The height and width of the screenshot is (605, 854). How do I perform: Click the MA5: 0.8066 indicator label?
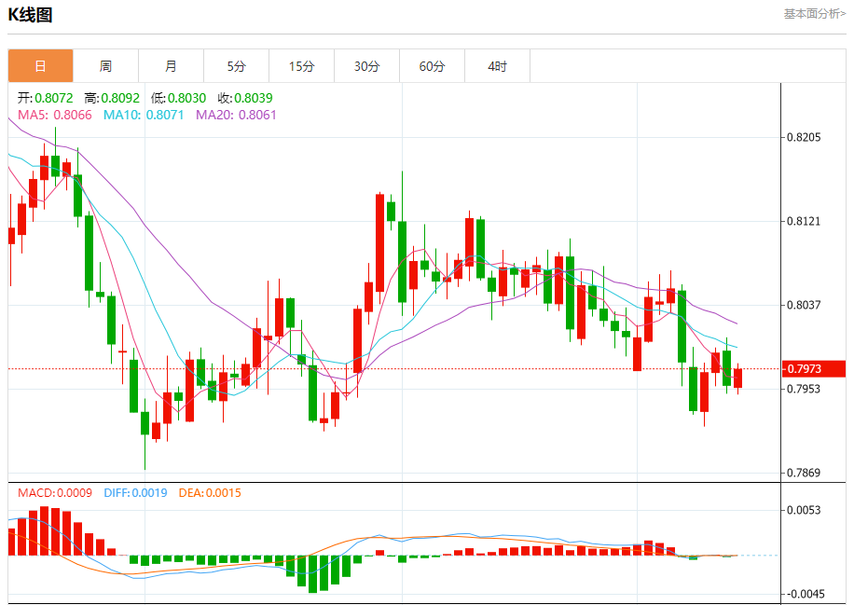click(54, 115)
